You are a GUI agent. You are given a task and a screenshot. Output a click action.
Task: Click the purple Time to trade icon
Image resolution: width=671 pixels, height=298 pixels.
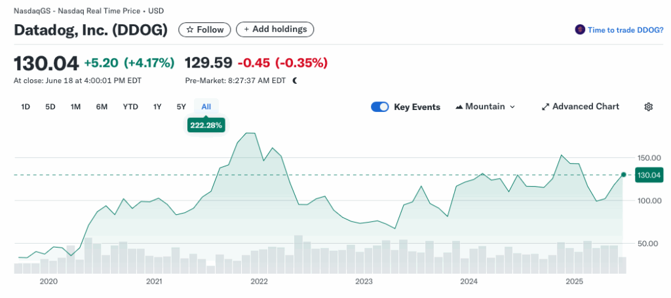click(579, 29)
